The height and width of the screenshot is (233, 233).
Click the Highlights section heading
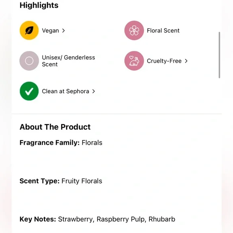pos(39,5)
